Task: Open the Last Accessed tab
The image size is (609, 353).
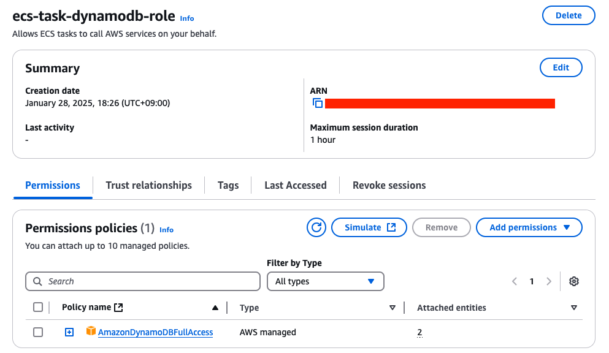Action: pos(295,185)
